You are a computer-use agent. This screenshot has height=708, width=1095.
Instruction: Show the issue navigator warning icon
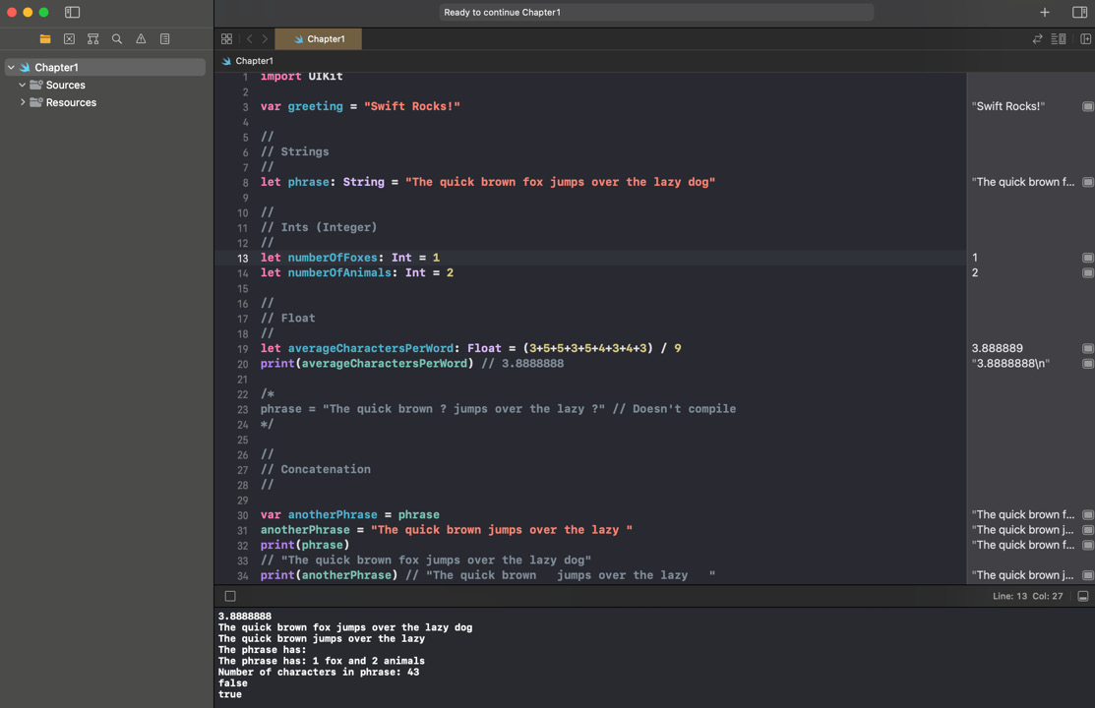click(141, 39)
